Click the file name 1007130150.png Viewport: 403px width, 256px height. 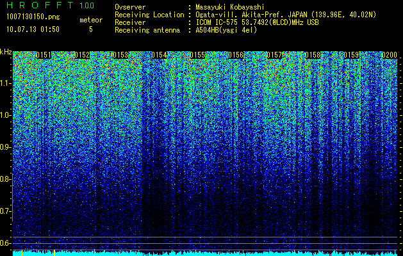[x=33, y=17]
